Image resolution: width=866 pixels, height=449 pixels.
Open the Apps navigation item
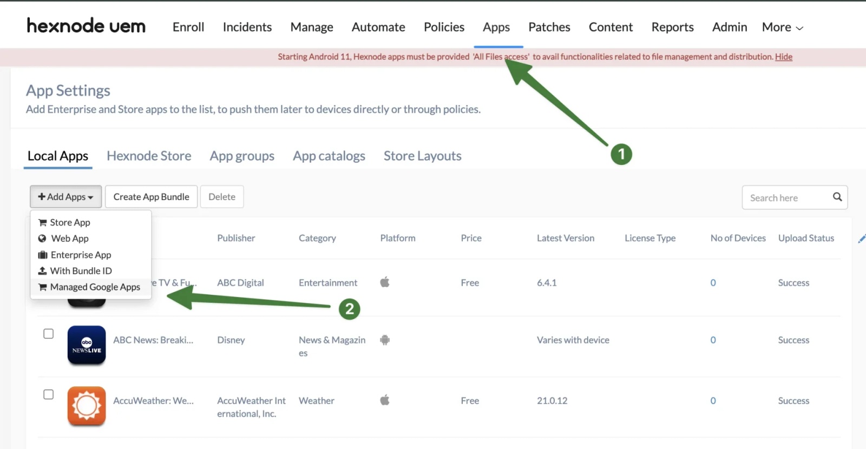pyautogui.click(x=496, y=27)
